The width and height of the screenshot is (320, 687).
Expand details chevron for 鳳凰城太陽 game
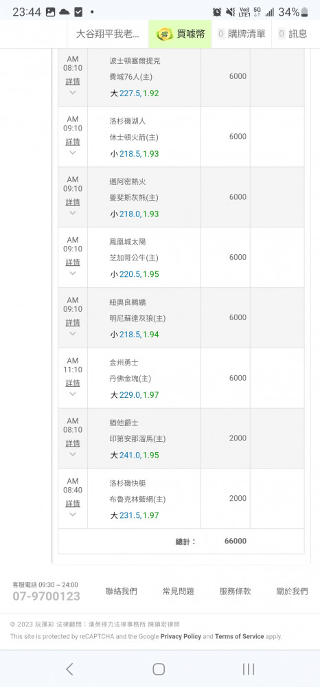[73, 273]
